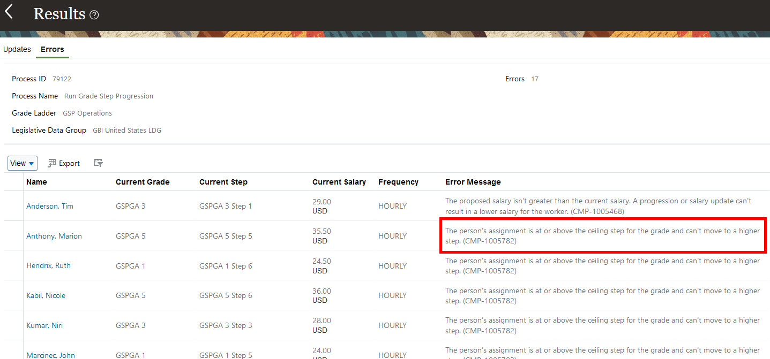Click the 24.50 USD salary cell
The image size is (770, 359).
click(x=322, y=266)
